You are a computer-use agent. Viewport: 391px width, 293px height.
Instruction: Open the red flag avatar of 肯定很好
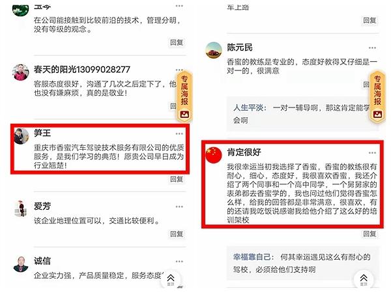pos(214,155)
